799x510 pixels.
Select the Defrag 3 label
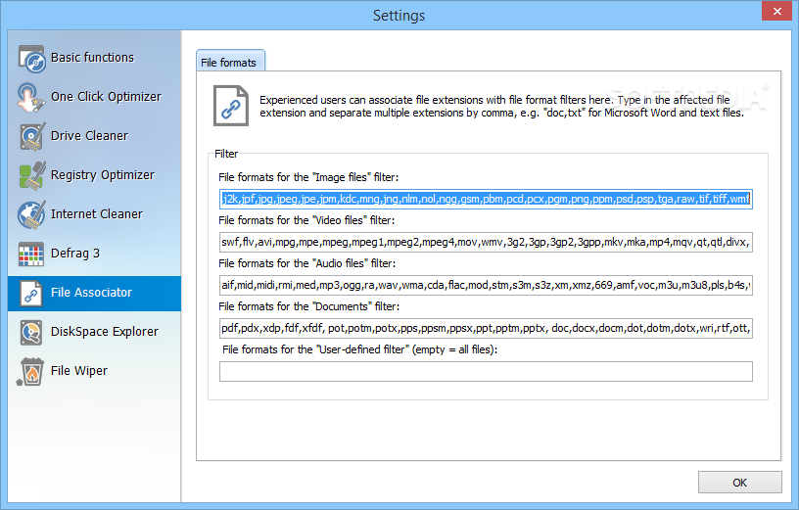click(x=74, y=254)
